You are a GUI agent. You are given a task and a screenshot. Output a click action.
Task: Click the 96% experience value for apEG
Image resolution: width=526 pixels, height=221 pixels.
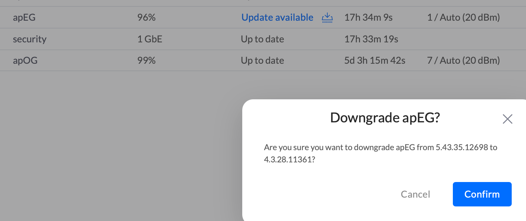coord(146,17)
